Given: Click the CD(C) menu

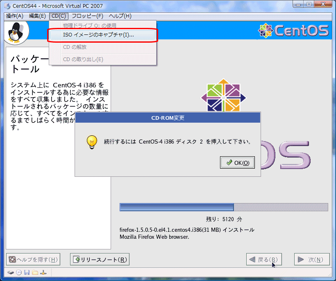Looking at the screenshot, I should click(59, 16).
